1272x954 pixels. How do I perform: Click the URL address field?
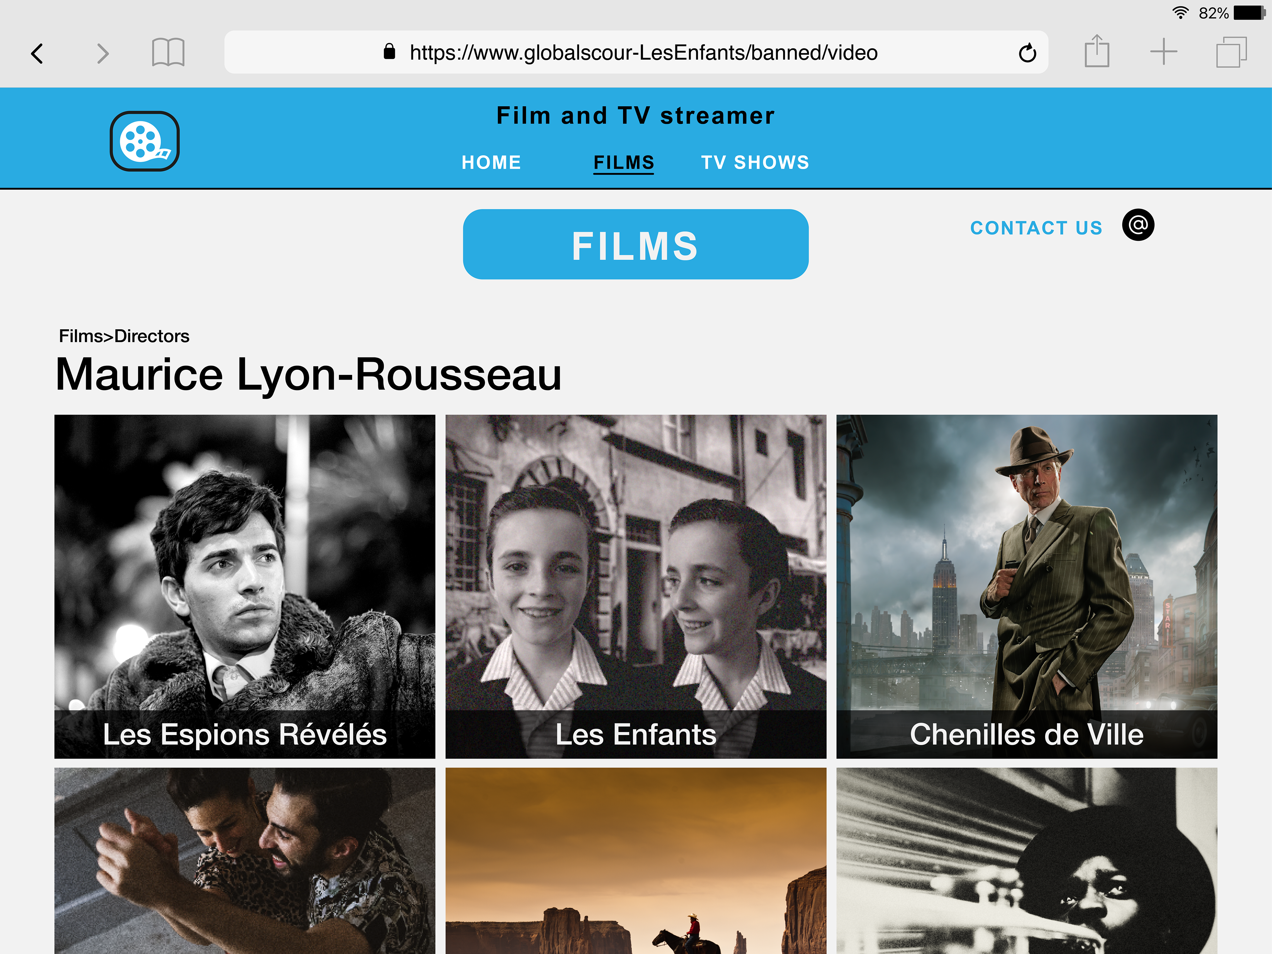643,53
